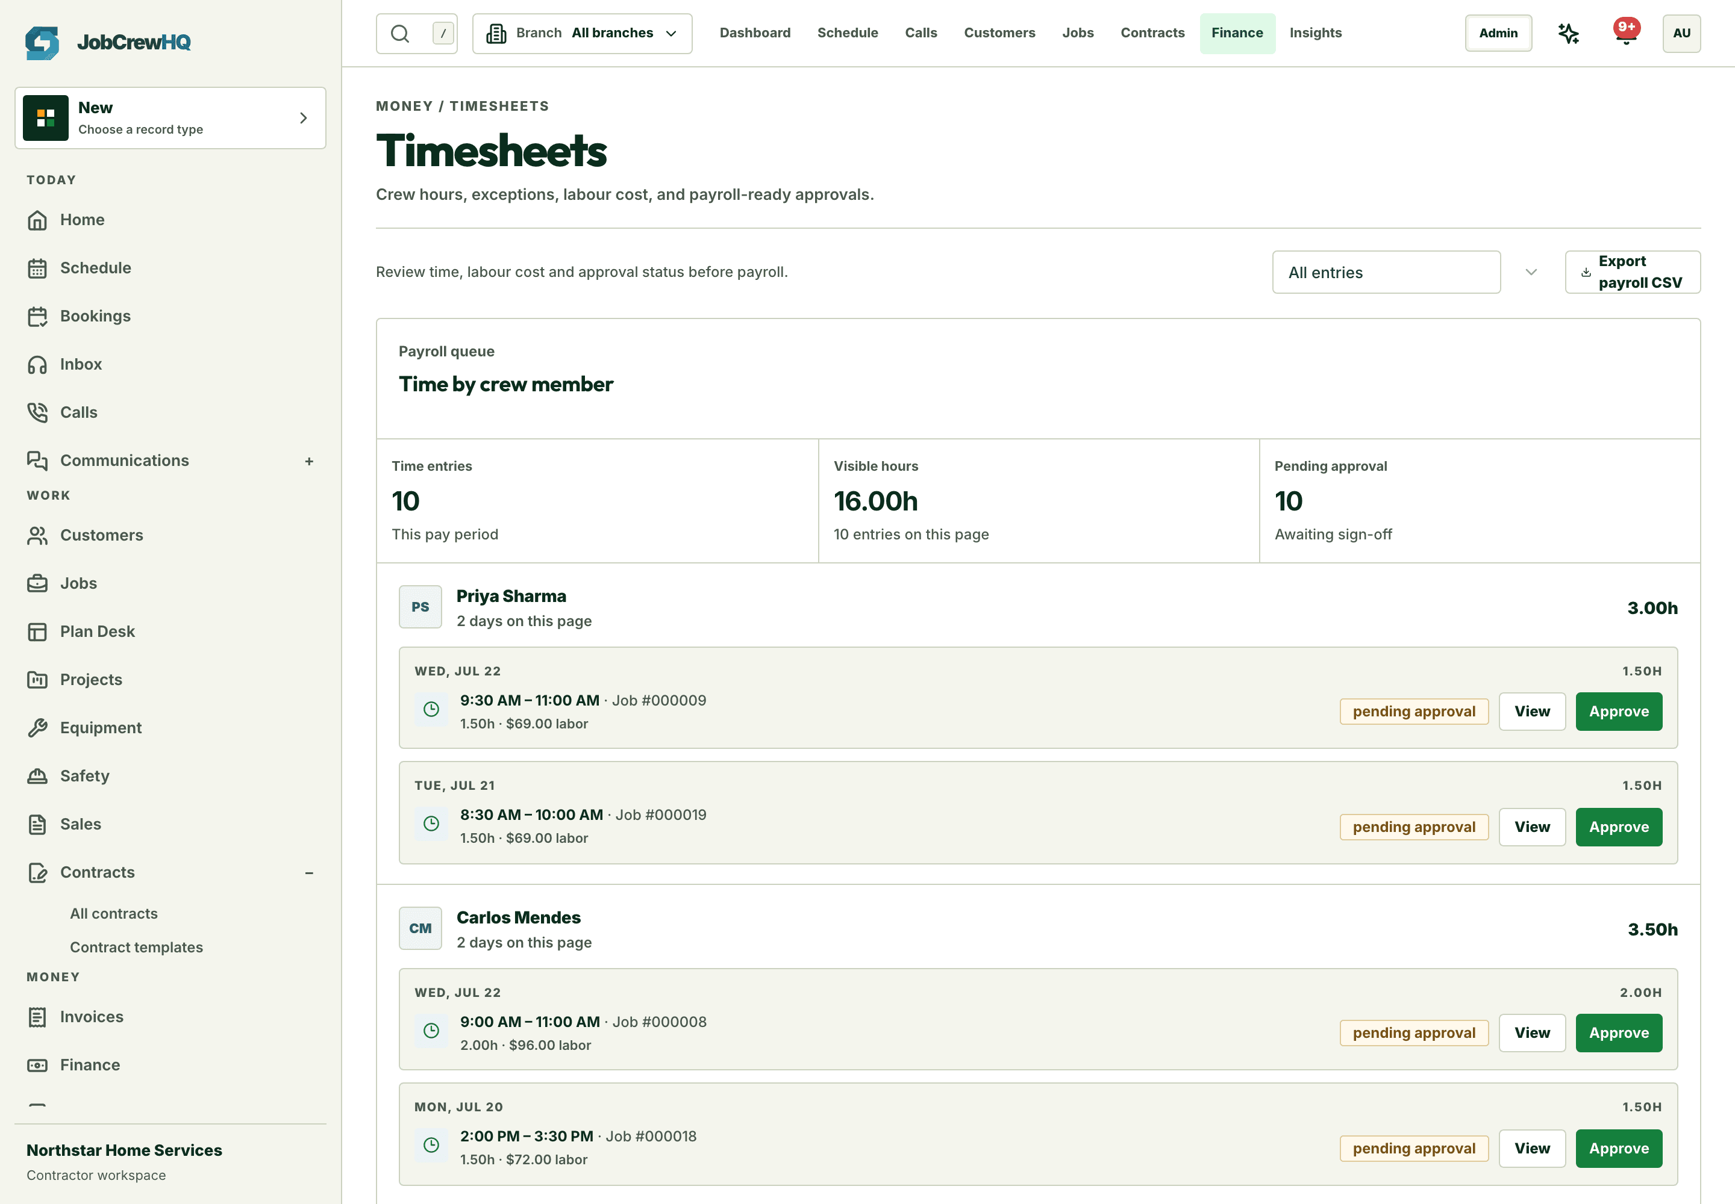Open the search magnifier icon
Viewport: 1735px width, 1204px height.
400,33
